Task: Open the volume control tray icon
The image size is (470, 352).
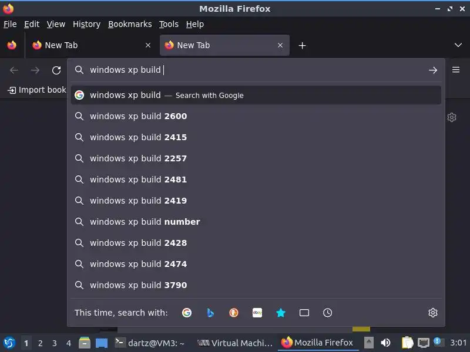Action: (385, 343)
